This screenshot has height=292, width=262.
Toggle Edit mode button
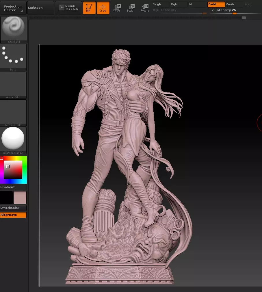tap(89, 8)
